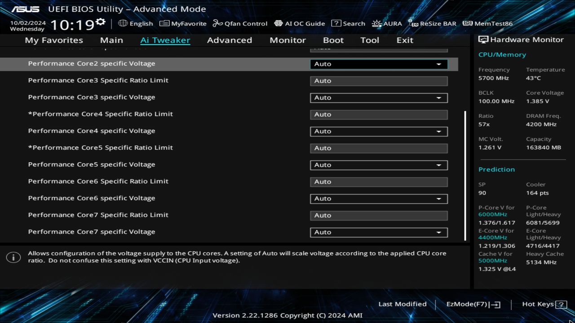
Task: Open the MyFavorite shortcut
Action: (183, 23)
